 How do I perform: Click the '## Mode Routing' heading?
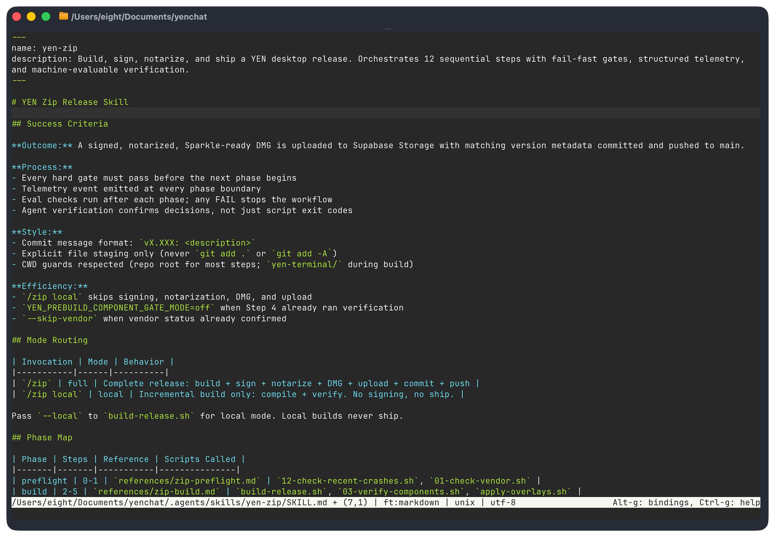pos(50,340)
